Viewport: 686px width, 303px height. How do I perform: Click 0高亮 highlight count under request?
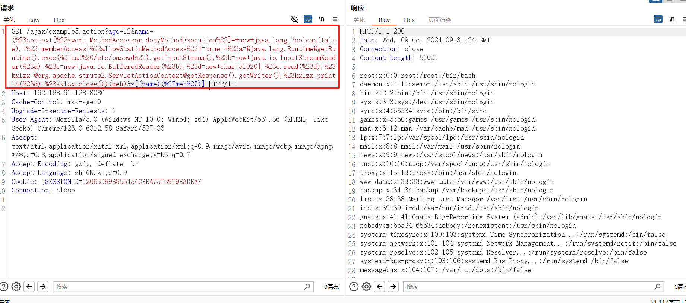331,287
